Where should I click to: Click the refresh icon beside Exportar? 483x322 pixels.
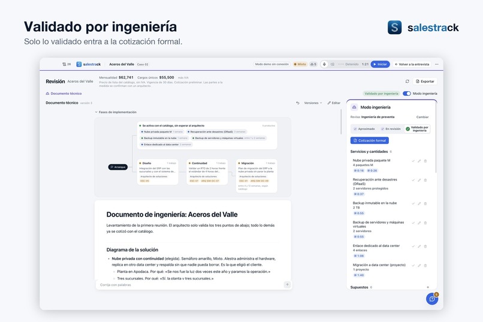[x=407, y=82]
